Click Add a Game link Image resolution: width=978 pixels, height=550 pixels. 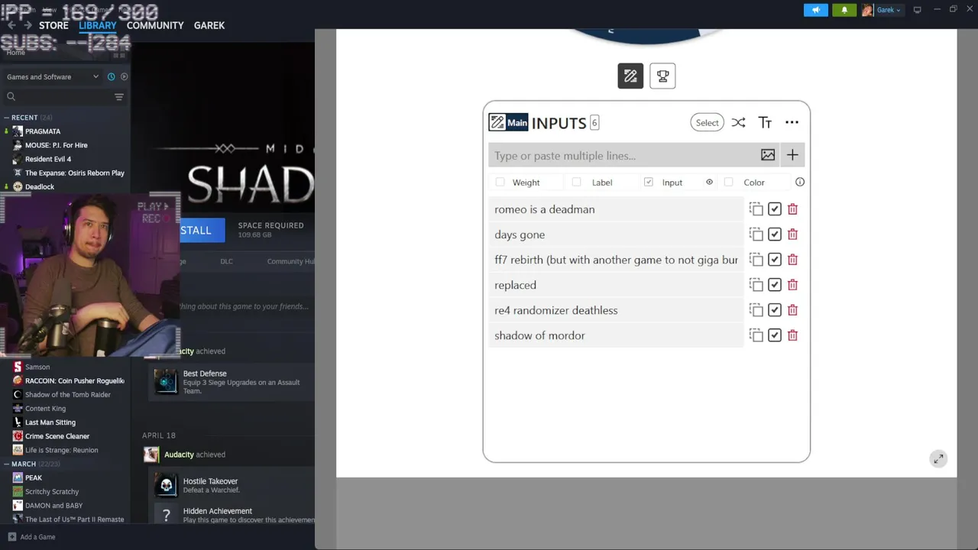click(x=31, y=537)
